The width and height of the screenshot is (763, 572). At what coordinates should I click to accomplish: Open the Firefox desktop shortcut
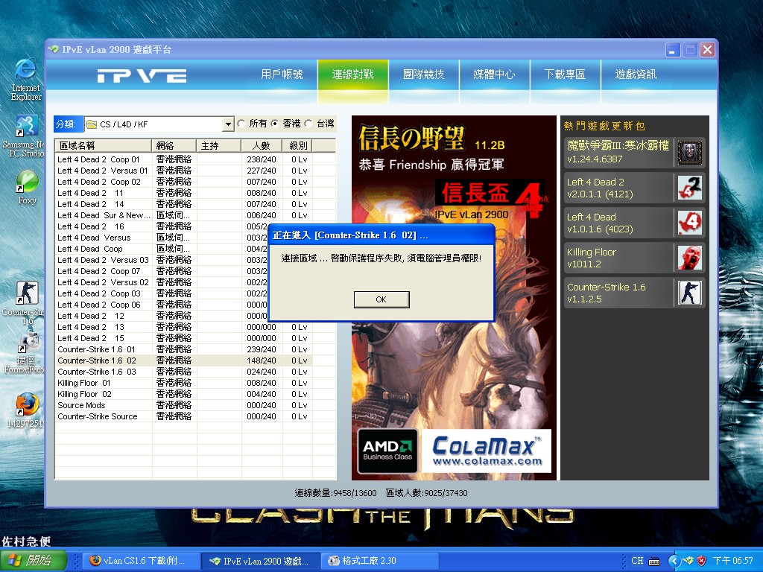coord(26,410)
